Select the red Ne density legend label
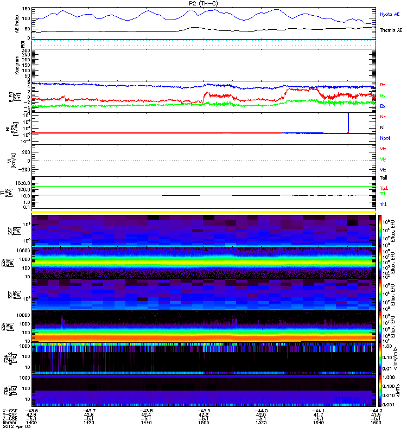 click(x=383, y=117)
